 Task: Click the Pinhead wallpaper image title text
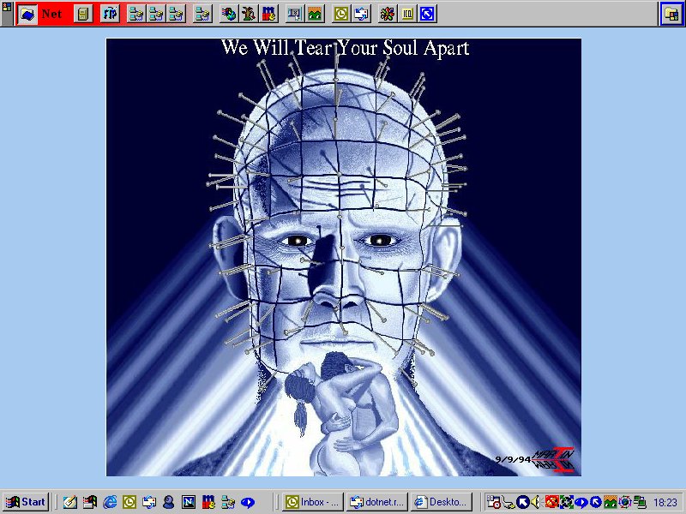click(x=345, y=48)
